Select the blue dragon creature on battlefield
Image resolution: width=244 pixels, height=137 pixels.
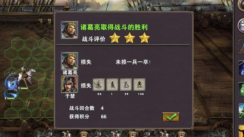(10, 84)
